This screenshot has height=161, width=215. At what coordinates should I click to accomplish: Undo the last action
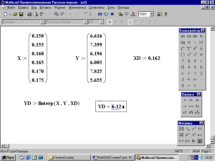71,14
